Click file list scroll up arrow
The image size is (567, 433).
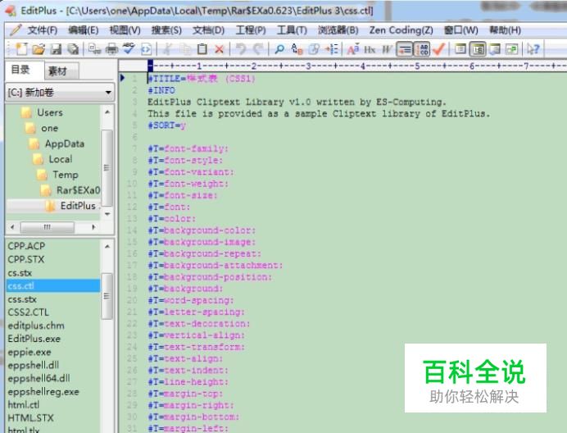pyautogui.click(x=107, y=247)
